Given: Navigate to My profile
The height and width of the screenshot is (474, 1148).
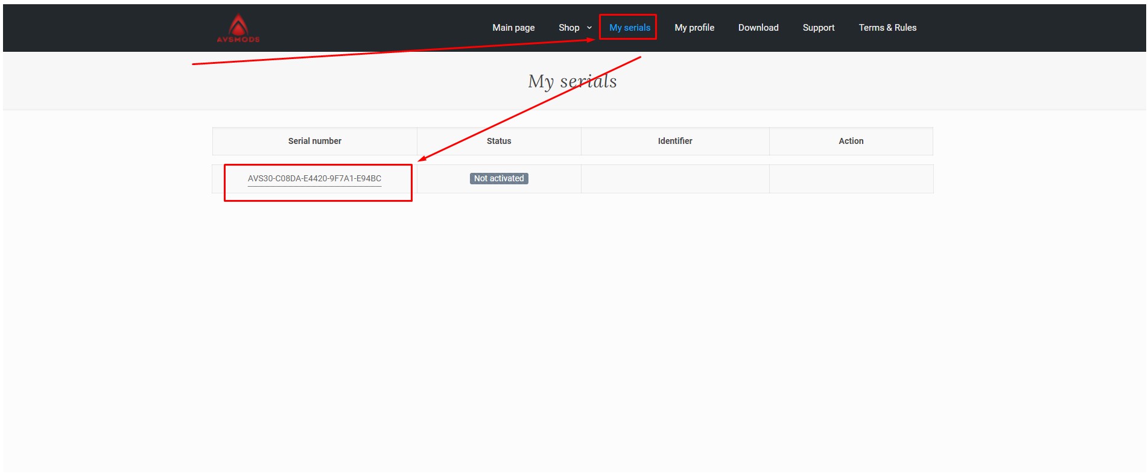Looking at the screenshot, I should (694, 28).
